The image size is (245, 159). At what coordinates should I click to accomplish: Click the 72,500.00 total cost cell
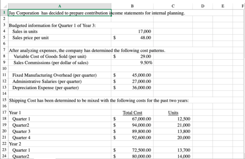point(132,150)
